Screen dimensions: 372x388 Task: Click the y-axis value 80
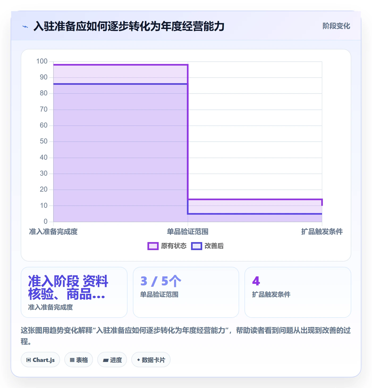(x=44, y=93)
